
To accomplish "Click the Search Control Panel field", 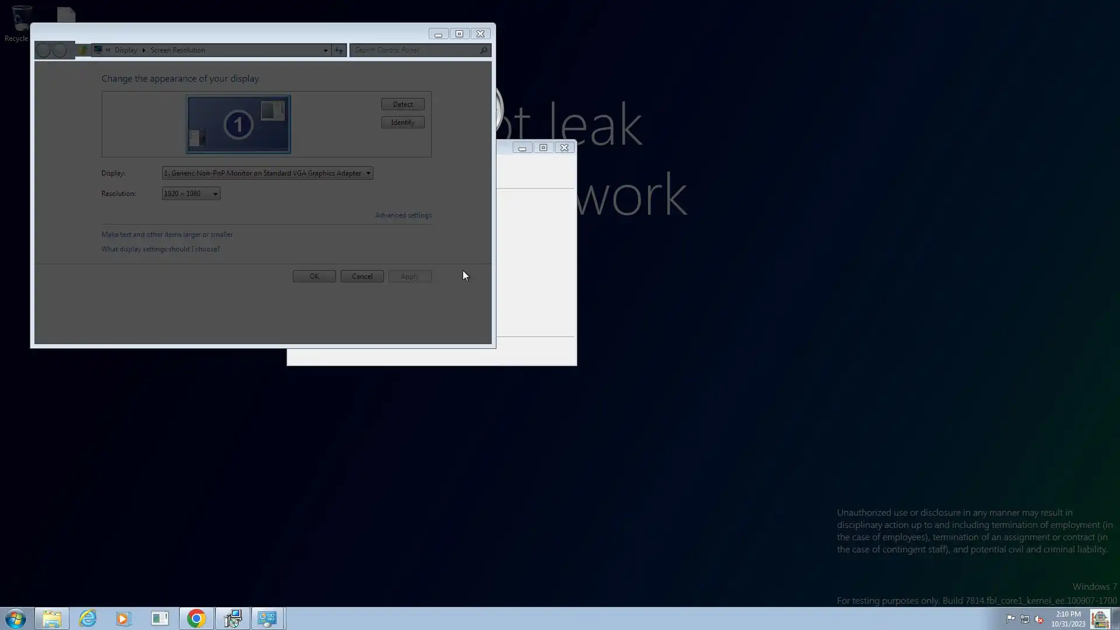I will (x=415, y=50).
